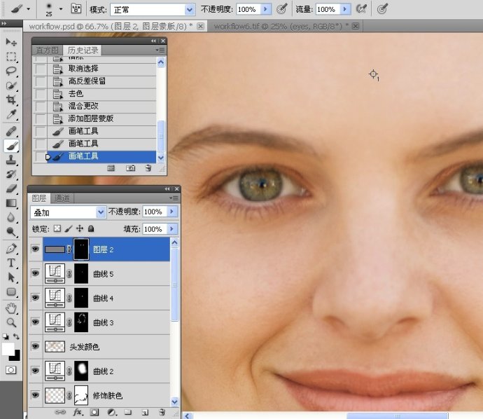Select the Rectangular Marquee tool
This screenshot has width=483, height=419.
coord(11,57)
